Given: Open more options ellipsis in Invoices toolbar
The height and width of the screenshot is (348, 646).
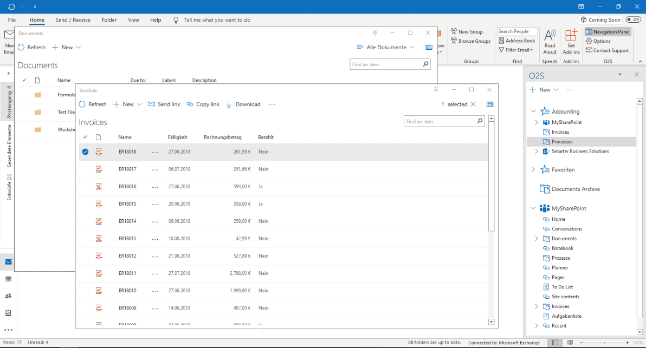Looking at the screenshot, I should click(x=272, y=104).
